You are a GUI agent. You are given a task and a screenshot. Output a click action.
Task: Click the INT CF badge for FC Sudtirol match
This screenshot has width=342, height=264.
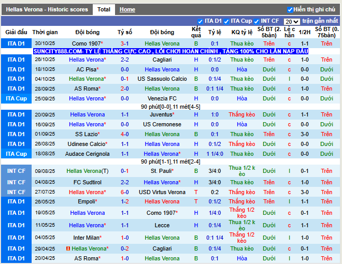[16, 182]
